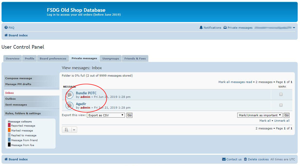Viewport: 300px width, 166px height.
Task: Click the Delete cookies trash icon
Action: (246, 159)
